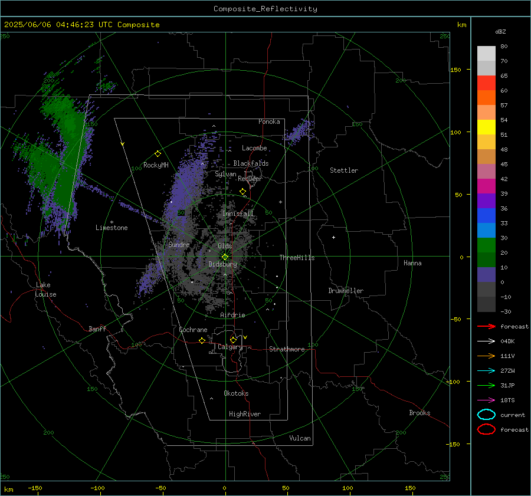Viewport: 531px width, 496px height.
Task: Click the magenta legend swatch below 42 dBZ
Action: pyautogui.click(x=486, y=186)
